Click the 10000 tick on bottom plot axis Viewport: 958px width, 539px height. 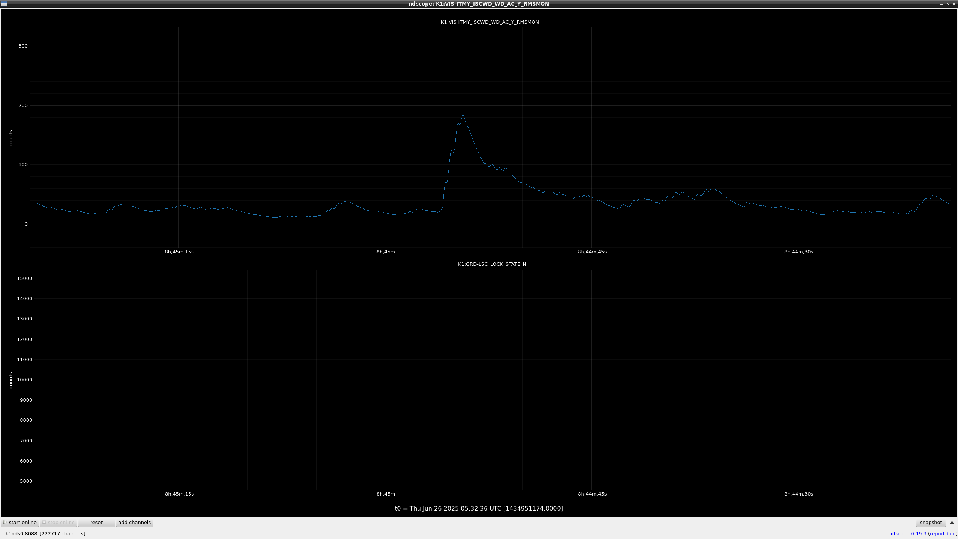click(x=25, y=380)
